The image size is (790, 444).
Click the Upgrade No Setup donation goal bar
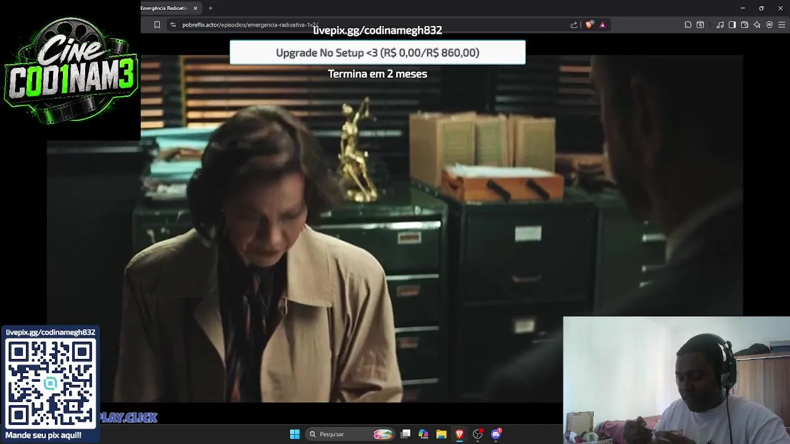tap(378, 52)
